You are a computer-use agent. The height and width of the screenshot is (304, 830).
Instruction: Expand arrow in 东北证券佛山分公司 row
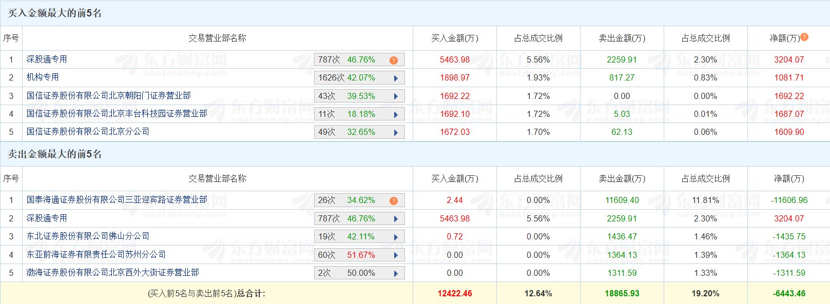[396, 237]
